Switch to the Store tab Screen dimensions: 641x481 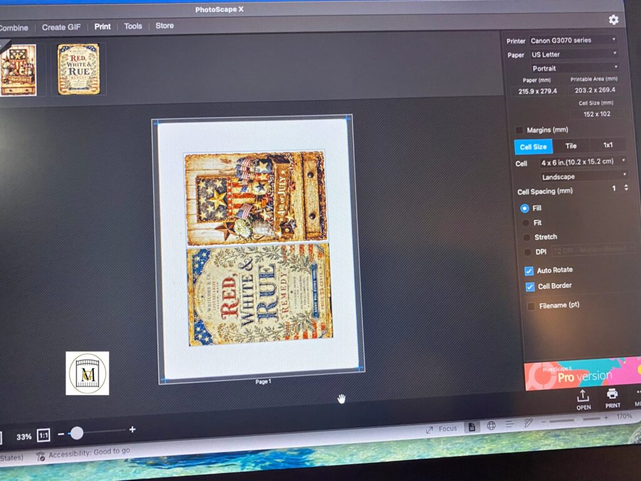(165, 25)
